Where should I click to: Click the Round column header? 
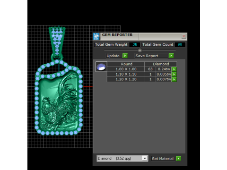tap(126, 64)
